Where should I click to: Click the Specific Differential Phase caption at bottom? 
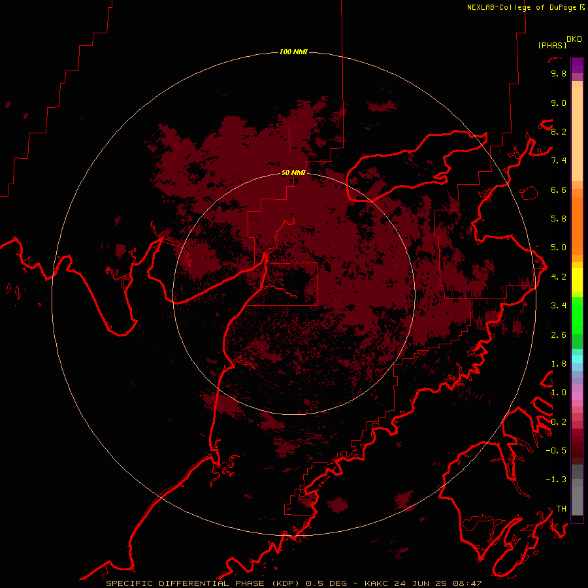click(293, 583)
